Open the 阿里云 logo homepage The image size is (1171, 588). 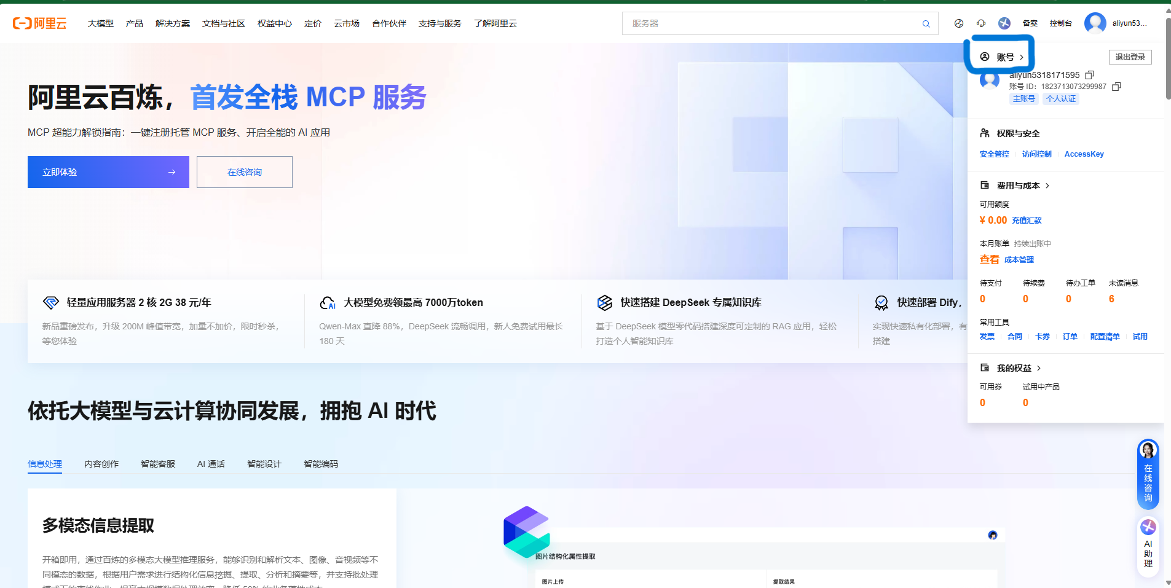click(39, 23)
